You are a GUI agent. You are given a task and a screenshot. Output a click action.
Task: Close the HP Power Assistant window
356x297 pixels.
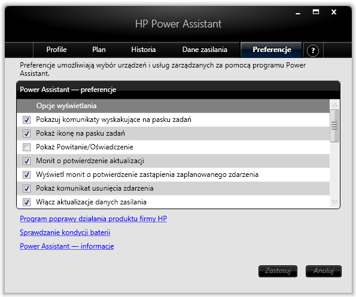coord(333,12)
